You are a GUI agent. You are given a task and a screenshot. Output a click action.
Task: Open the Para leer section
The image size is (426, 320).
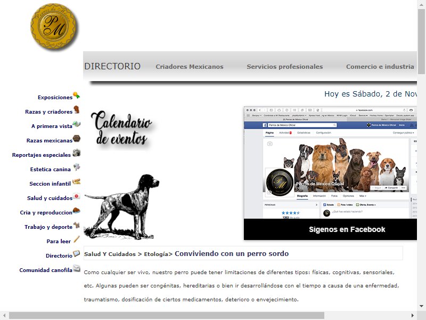tap(59, 242)
